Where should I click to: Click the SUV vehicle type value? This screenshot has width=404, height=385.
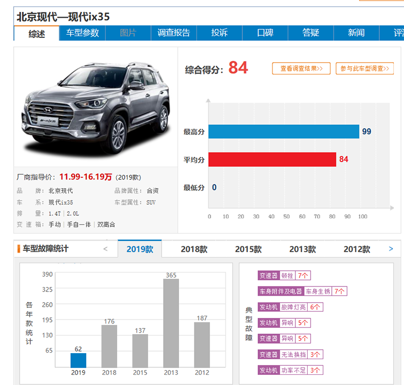(151, 202)
